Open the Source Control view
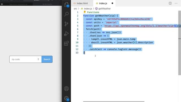This screenshot has height=102, width=181. 66,24
